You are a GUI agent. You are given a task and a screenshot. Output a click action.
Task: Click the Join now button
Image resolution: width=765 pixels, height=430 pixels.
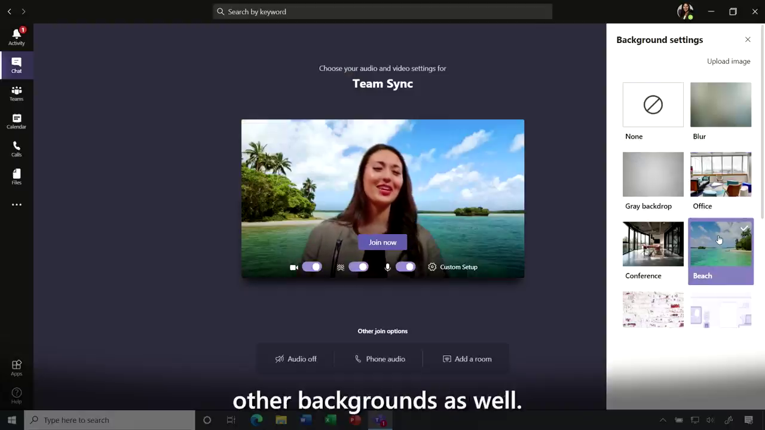[382, 242]
